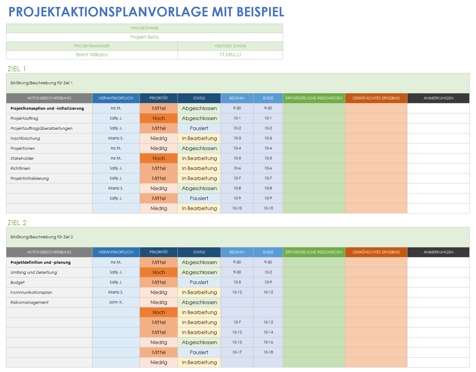Click 'Sally J.' in the Richtlinien row
The width and height of the screenshot is (476, 372).
coord(116,168)
